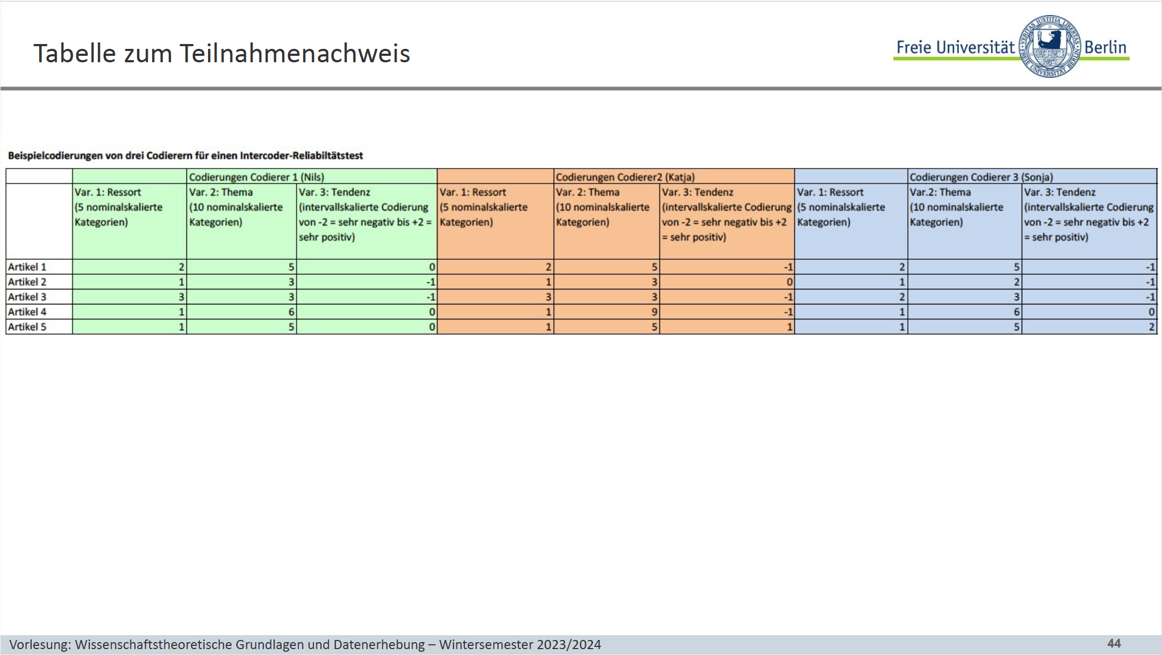Click the Freie Universität Berlin seal logo
Screen dimensions: 1162x655
point(1050,46)
